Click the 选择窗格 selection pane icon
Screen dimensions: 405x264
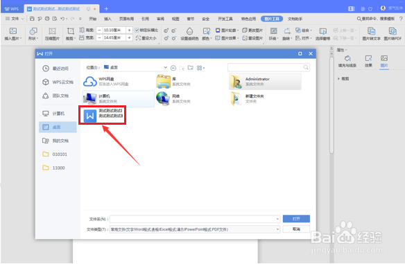(x=323, y=31)
